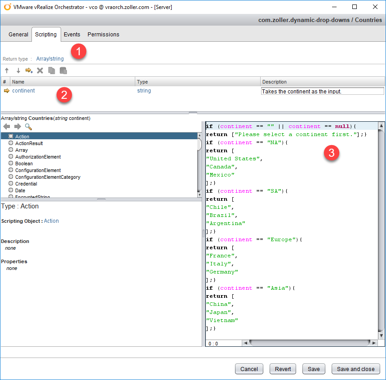Image resolution: width=386 pixels, height=380 pixels.
Task: Open the Permissions tab
Action: click(x=103, y=35)
